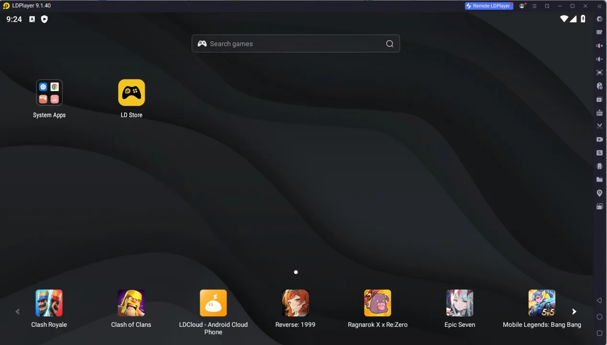Open Clash of Clans game icon
Viewport: 607px width, 345px height.
(x=131, y=303)
